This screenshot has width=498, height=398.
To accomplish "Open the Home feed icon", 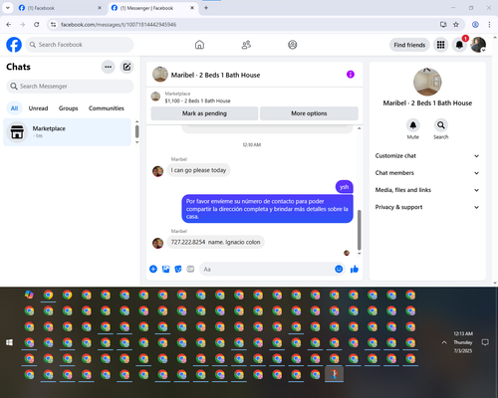I will click(199, 45).
